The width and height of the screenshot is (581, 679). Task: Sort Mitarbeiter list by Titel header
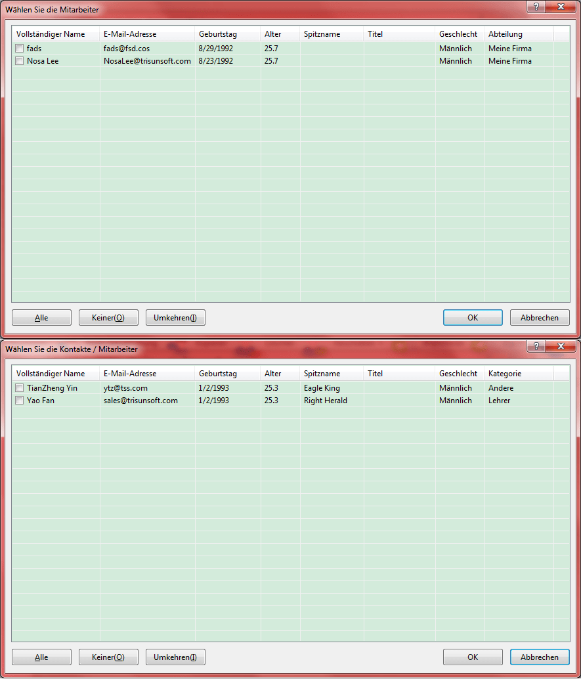pyautogui.click(x=399, y=33)
